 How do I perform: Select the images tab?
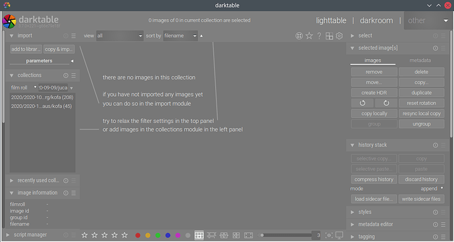point(372,60)
